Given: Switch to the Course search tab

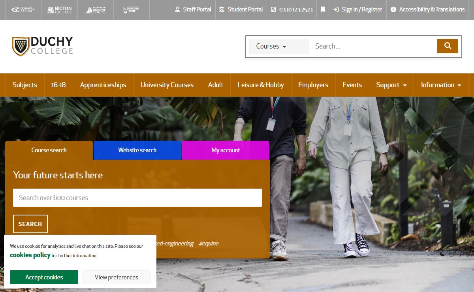Looking at the screenshot, I should [49, 150].
